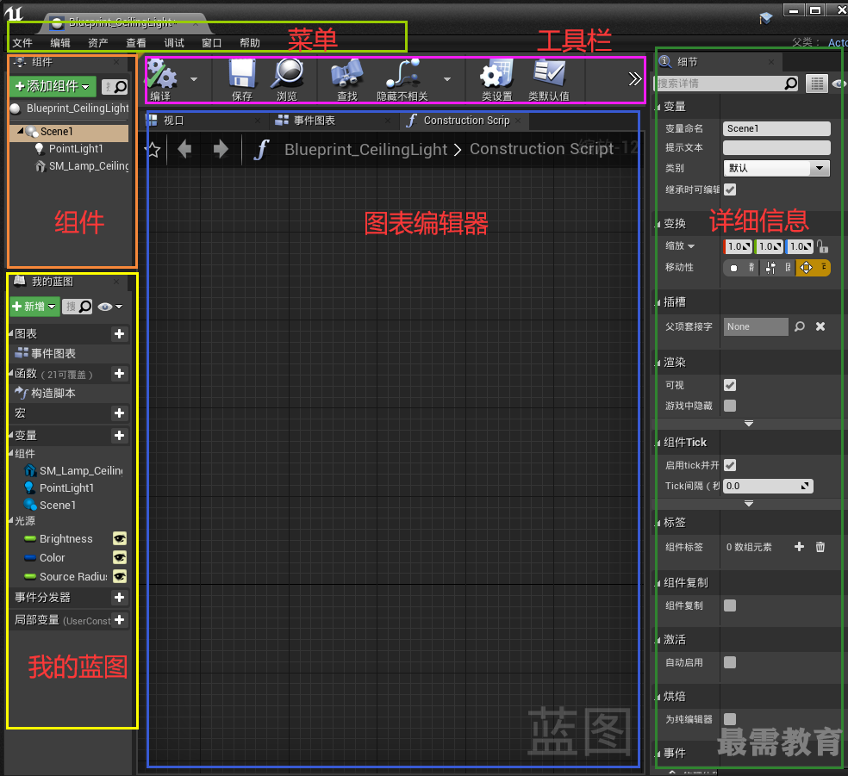This screenshot has height=776, width=848.
Task: Open property matrix grid icon in details
Action: pos(817,84)
